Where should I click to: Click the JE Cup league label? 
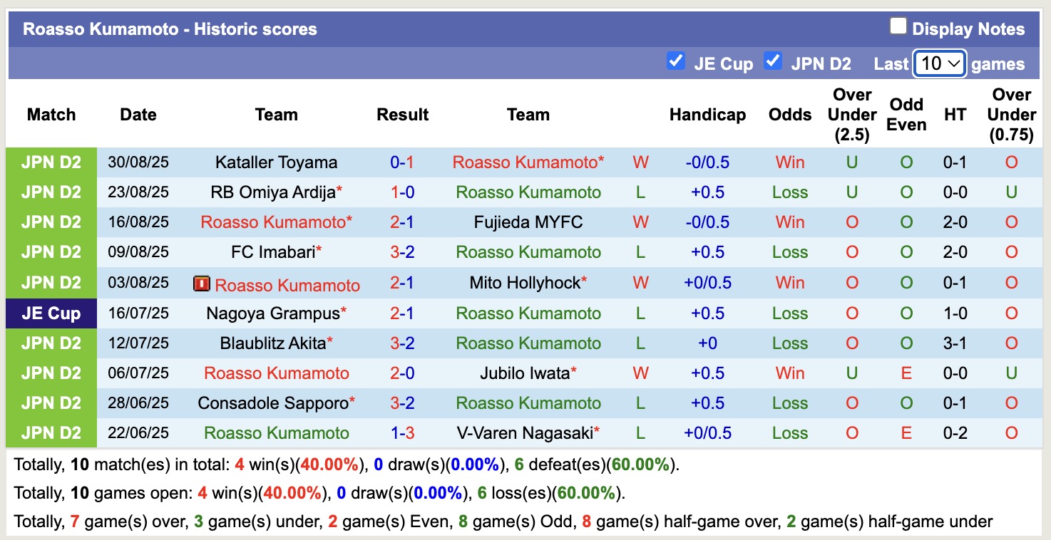[51, 313]
